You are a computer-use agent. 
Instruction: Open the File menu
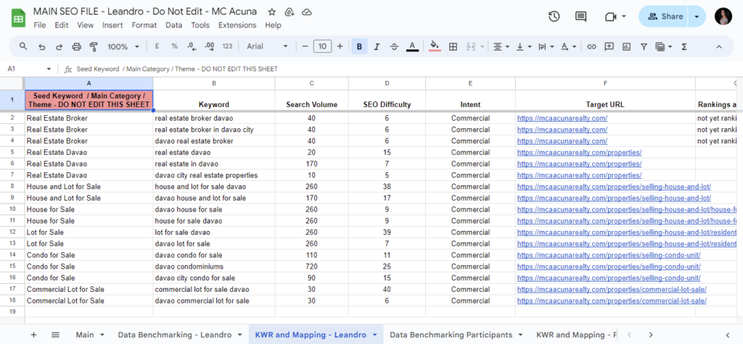[x=40, y=25]
